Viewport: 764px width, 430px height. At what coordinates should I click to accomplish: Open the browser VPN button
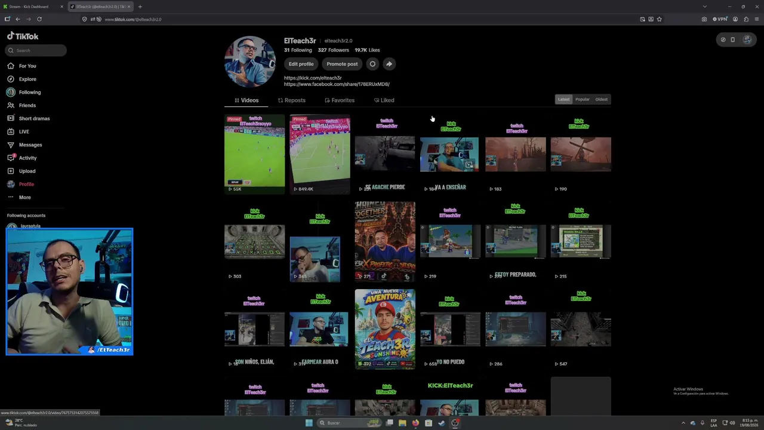[720, 19]
